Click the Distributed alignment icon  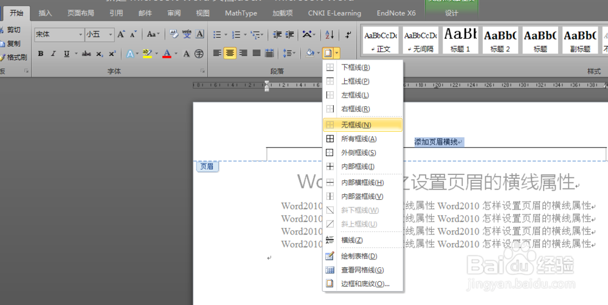tap(269, 53)
